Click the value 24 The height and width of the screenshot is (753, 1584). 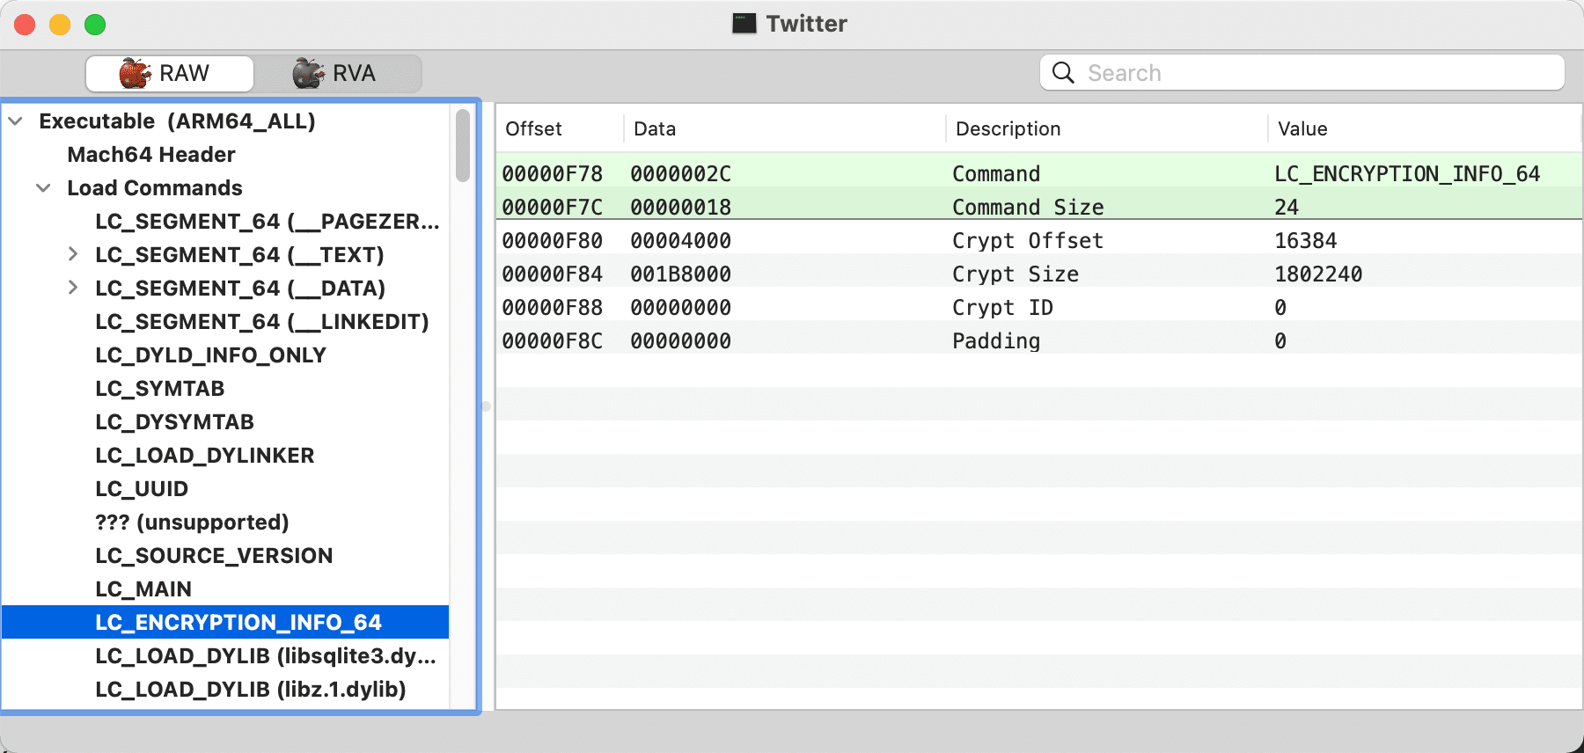[x=1287, y=208]
